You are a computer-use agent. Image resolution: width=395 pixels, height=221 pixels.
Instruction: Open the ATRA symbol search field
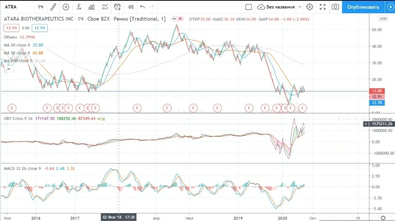[x=11, y=7]
